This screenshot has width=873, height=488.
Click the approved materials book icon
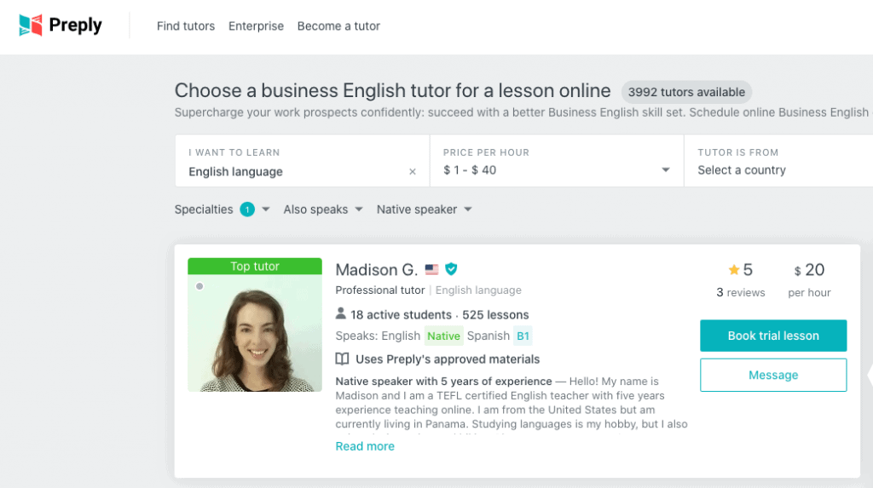tap(342, 359)
